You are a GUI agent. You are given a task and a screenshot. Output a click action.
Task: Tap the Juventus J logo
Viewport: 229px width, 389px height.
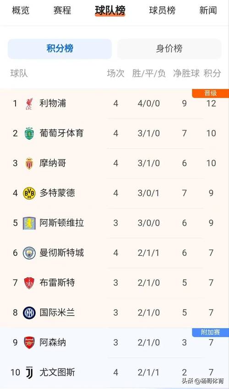pyautogui.click(x=29, y=373)
